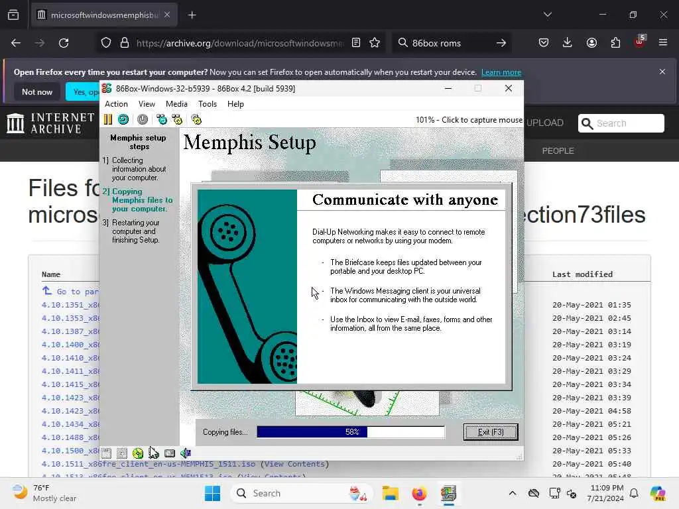Screen dimensions: 679x509
Task: Open the weather widget showing 76°F
Action: click(x=44, y=493)
